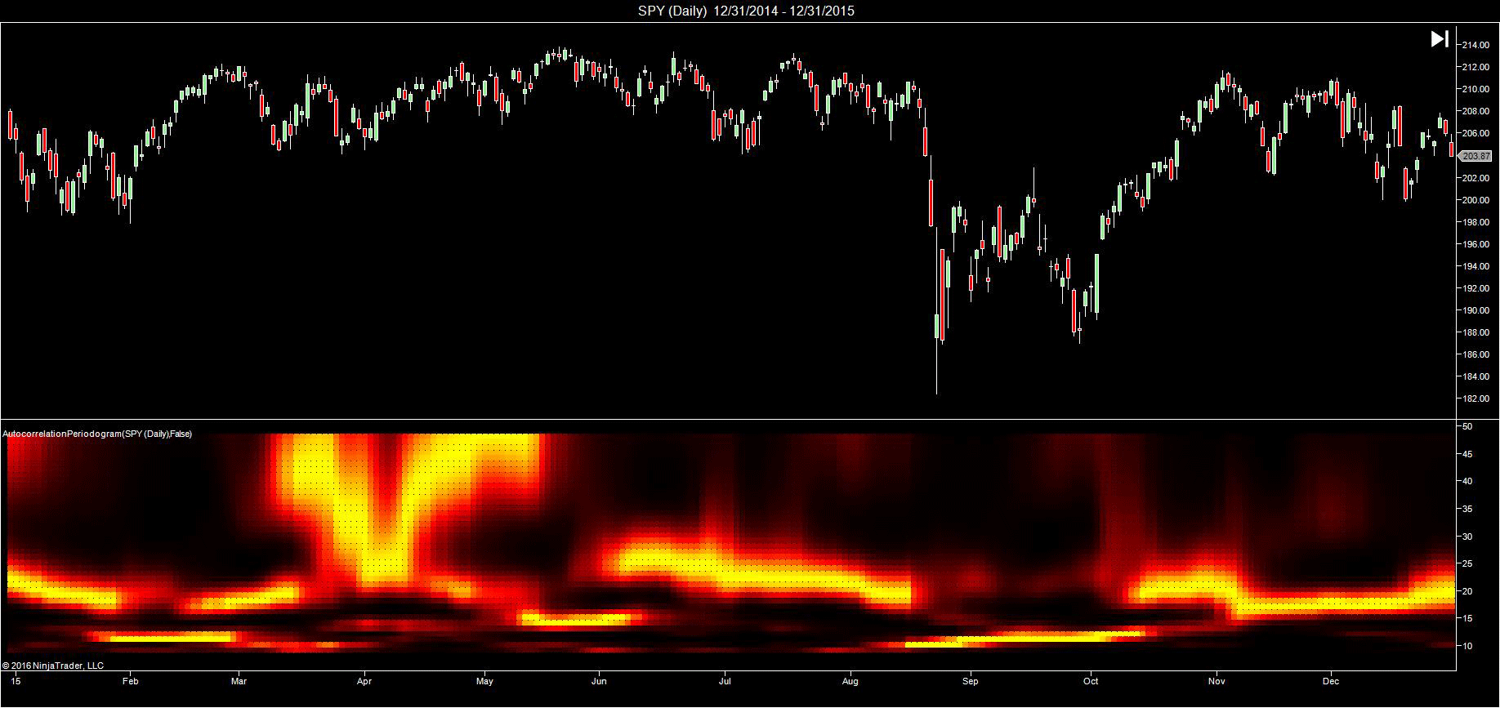Click the Feb label on time axis
1500x708 pixels.
(x=130, y=681)
